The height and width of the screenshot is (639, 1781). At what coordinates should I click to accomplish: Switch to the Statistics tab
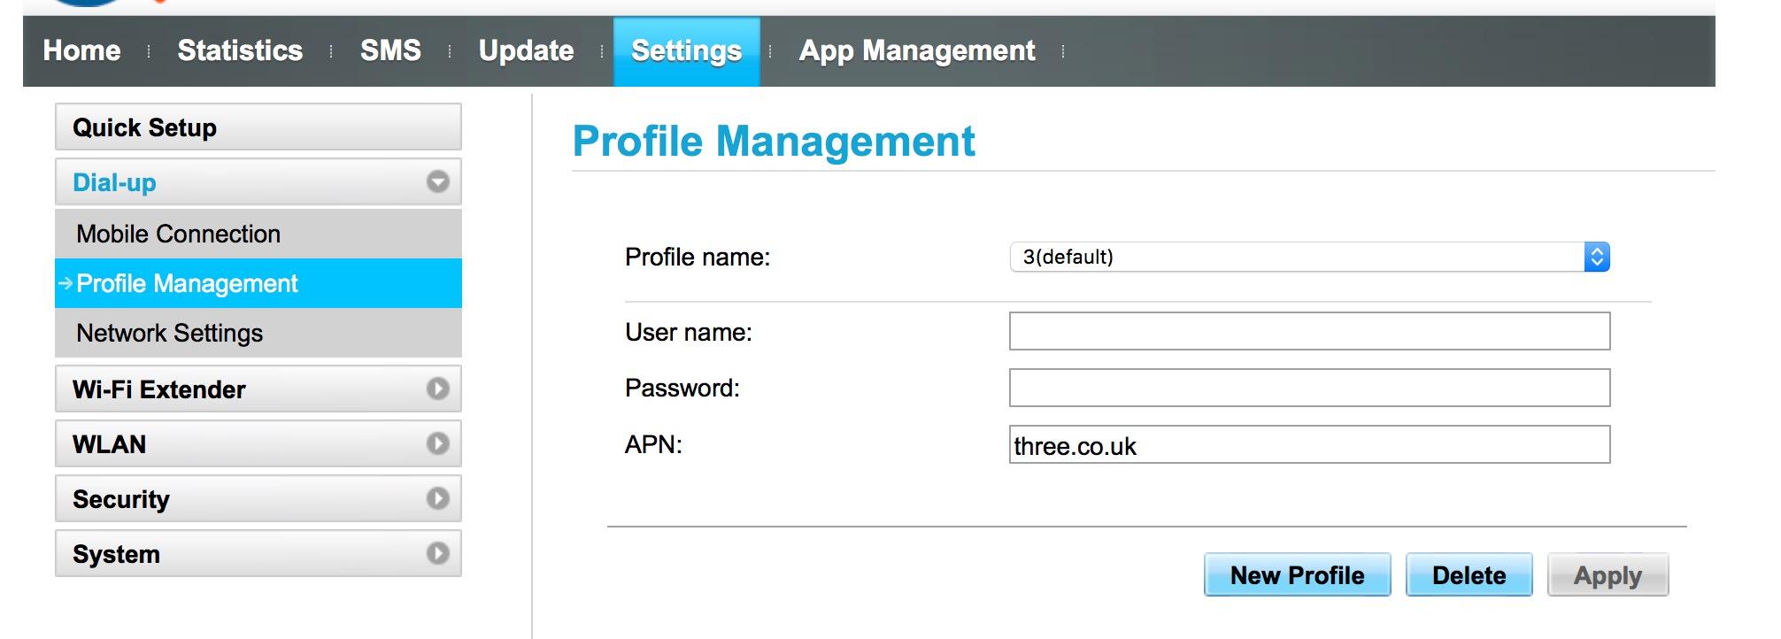240,50
